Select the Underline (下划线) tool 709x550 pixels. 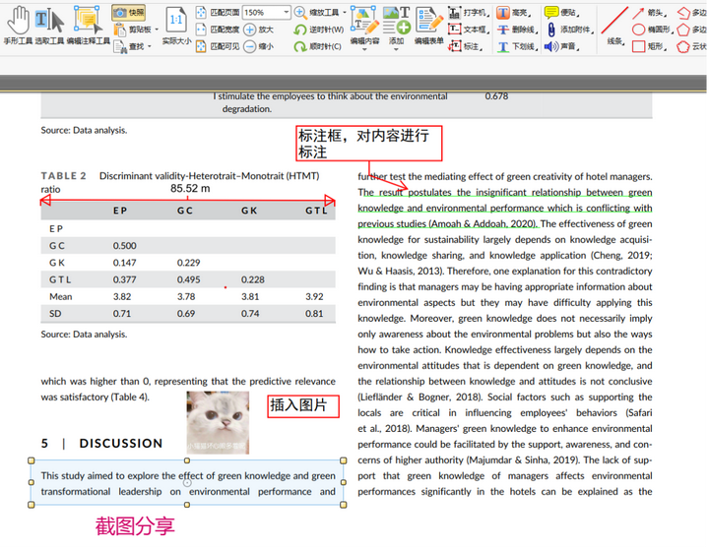[x=517, y=46]
